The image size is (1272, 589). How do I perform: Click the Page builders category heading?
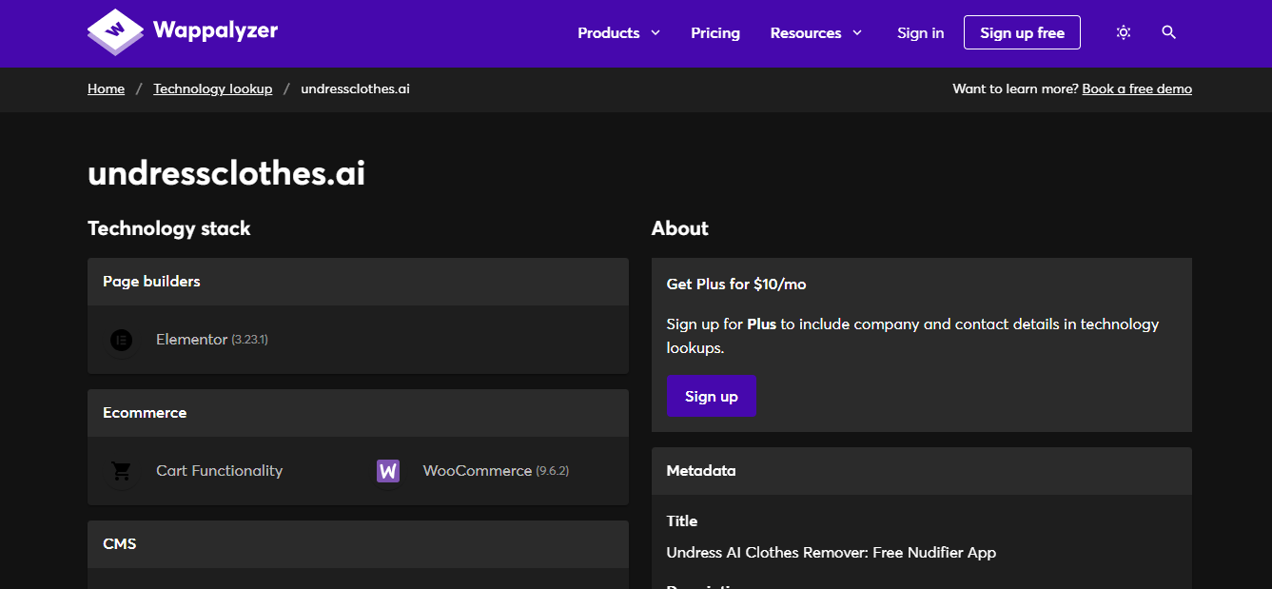click(x=151, y=282)
